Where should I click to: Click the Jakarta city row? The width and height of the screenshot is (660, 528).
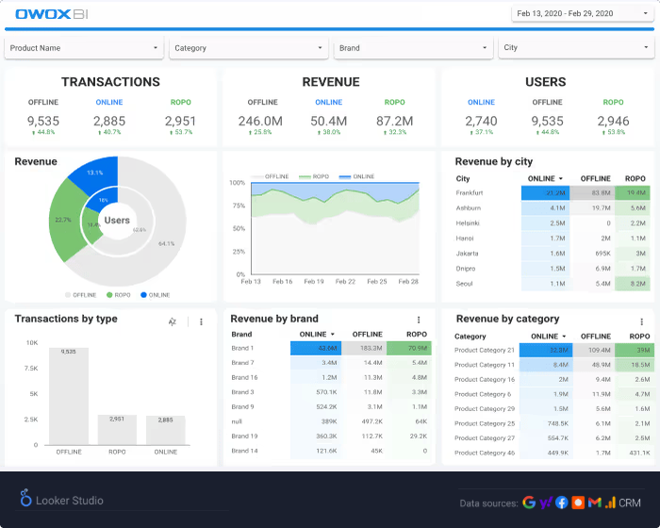coord(552,254)
